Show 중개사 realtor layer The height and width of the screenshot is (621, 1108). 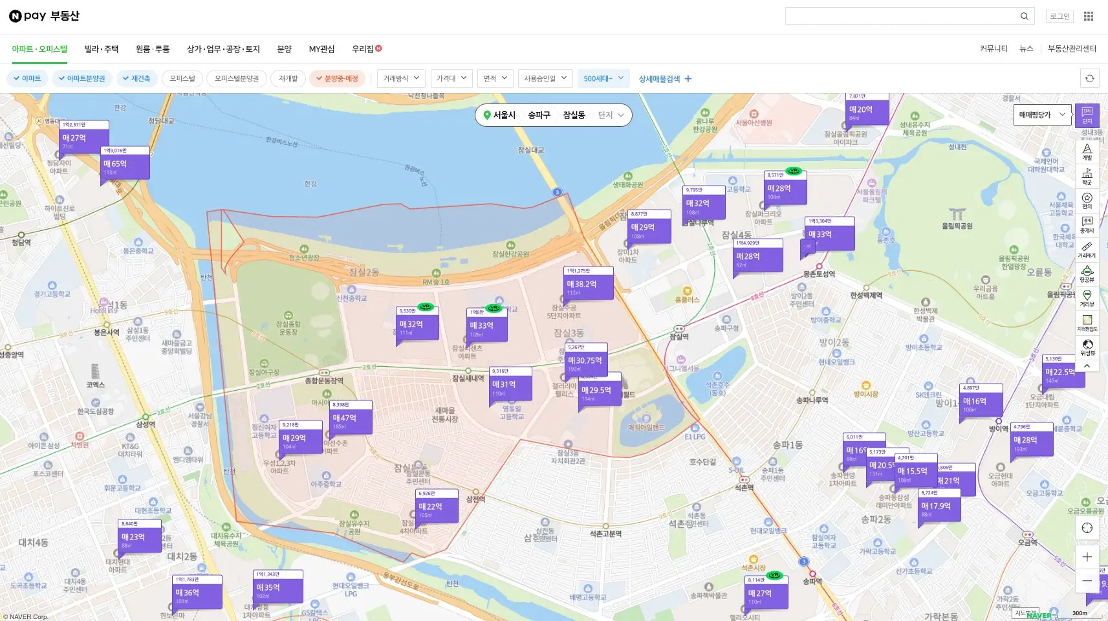pos(1087,225)
